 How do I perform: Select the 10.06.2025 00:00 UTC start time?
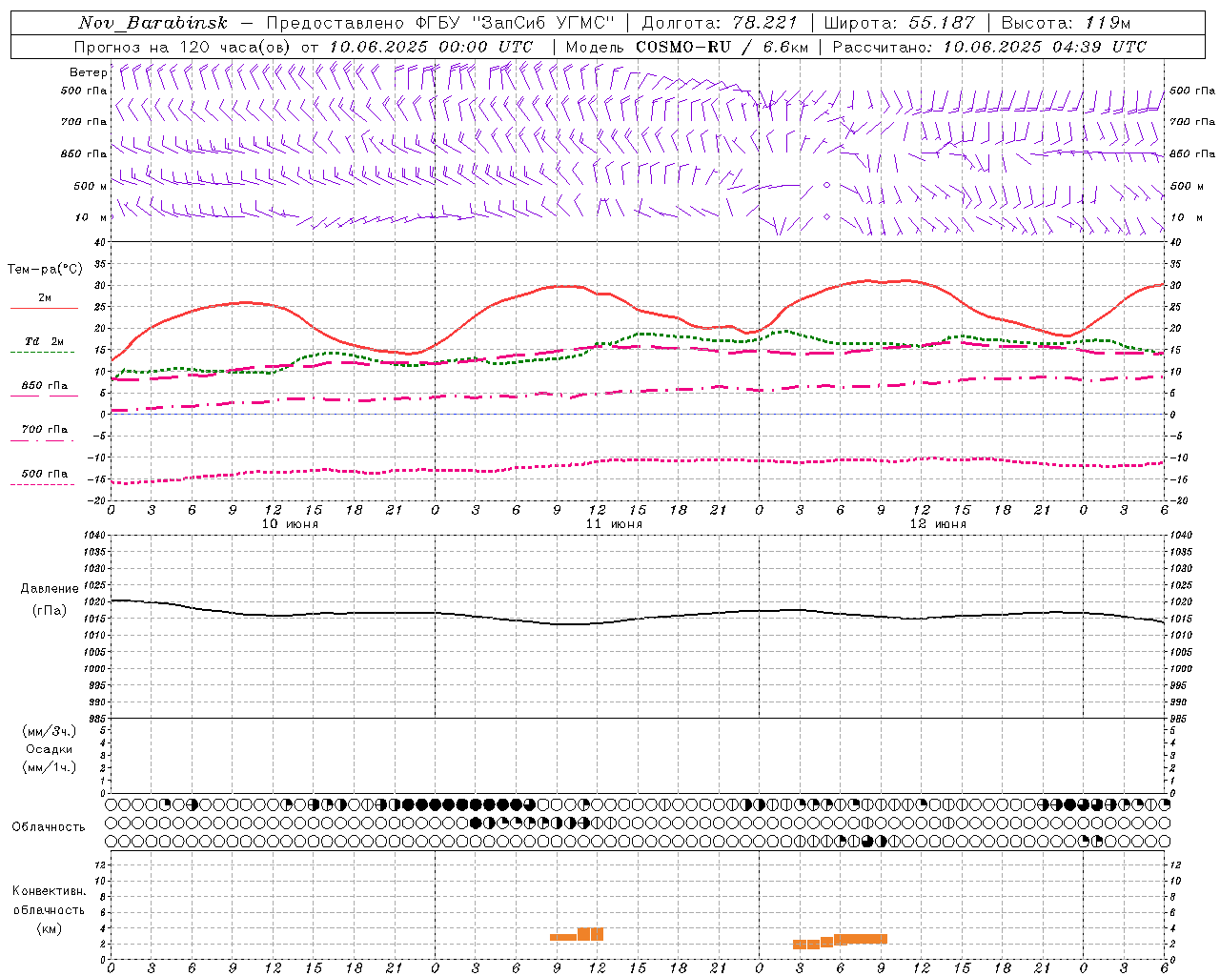click(431, 47)
